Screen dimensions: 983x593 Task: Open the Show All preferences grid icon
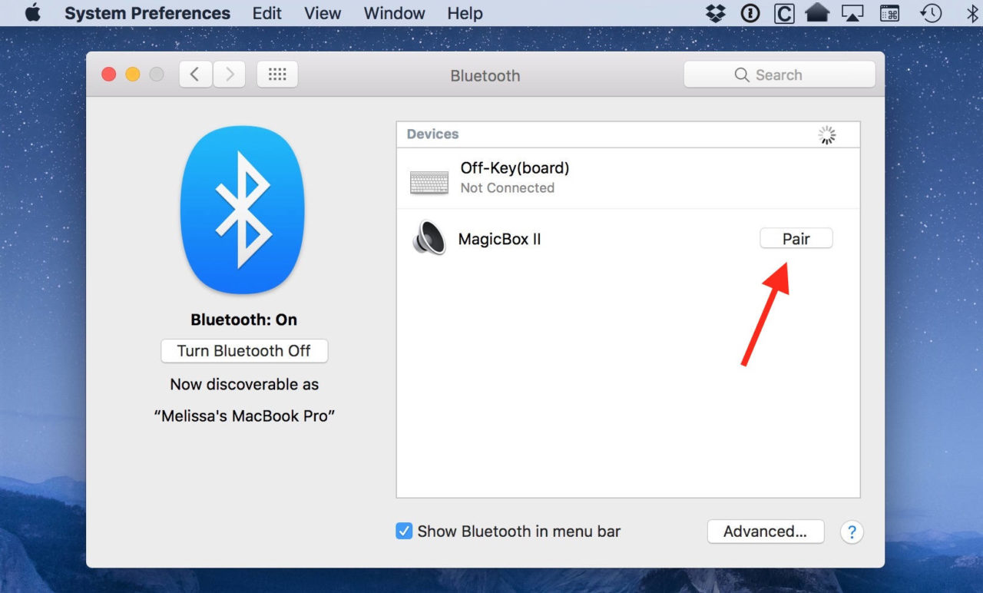pos(276,74)
